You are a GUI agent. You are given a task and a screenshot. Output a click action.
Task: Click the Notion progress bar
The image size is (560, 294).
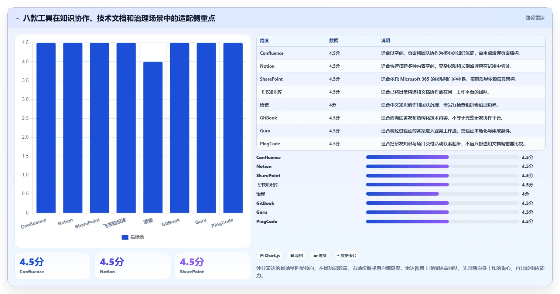coord(443,166)
